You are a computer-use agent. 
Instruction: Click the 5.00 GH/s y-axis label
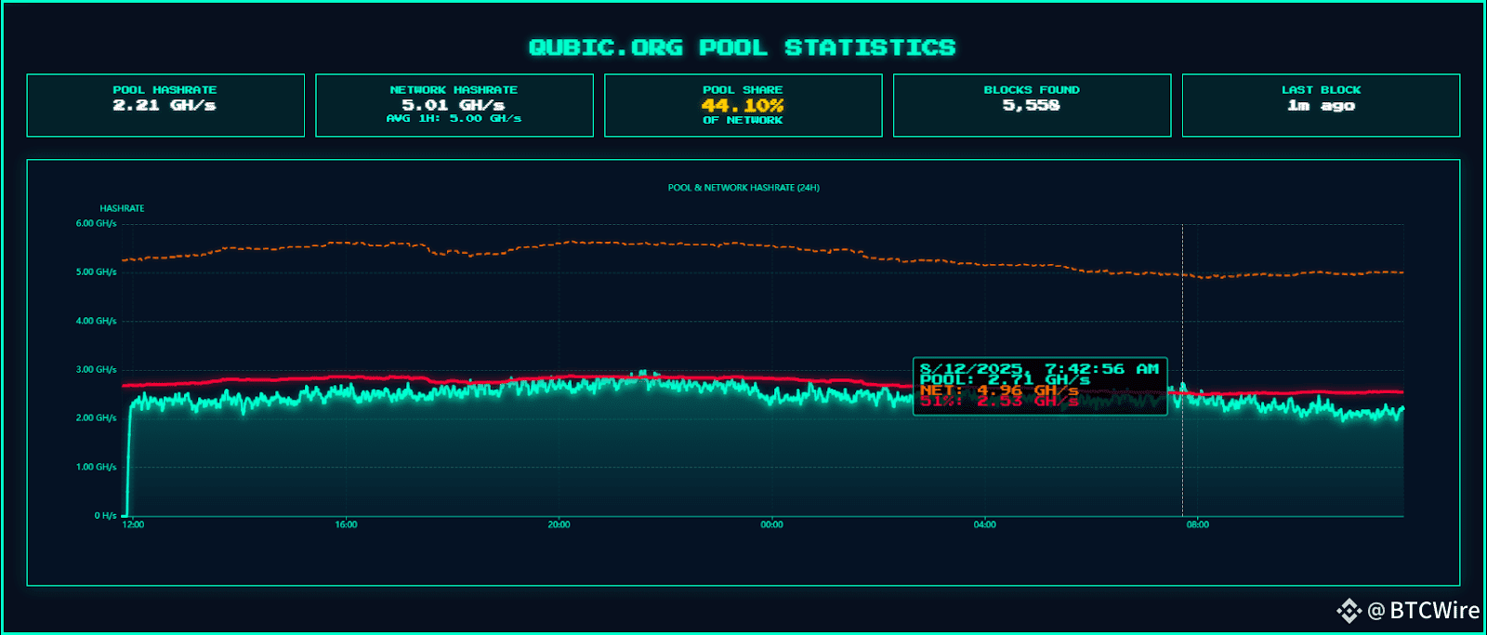point(96,272)
